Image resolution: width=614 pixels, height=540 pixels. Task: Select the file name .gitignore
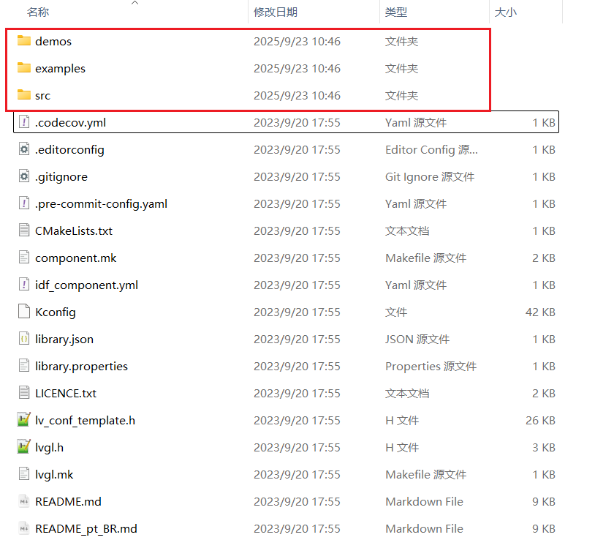[x=61, y=177]
